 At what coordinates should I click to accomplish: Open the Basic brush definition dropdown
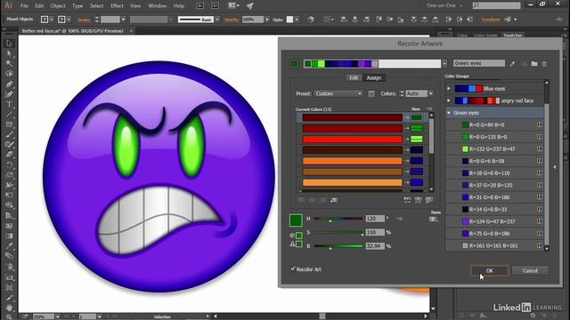pos(217,20)
